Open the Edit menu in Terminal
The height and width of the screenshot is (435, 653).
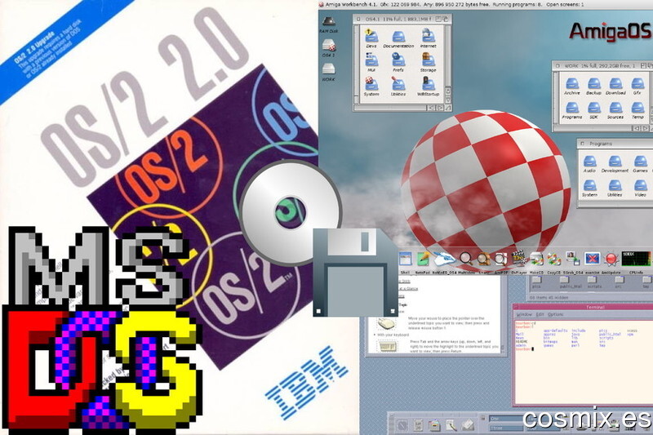pos(540,315)
